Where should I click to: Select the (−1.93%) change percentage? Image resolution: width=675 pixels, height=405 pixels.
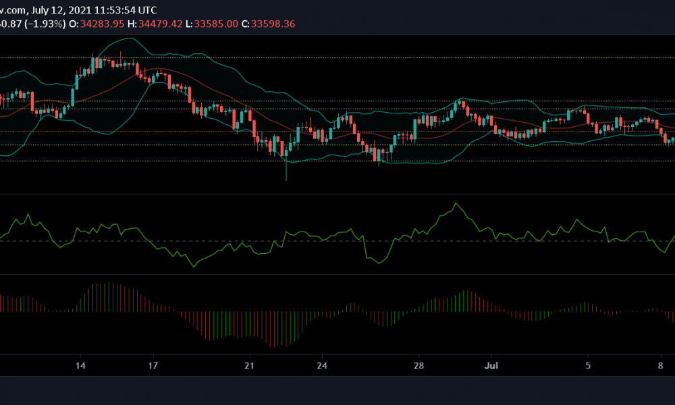click(45, 24)
